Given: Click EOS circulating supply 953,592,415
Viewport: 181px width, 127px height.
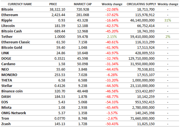Looking at the screenshot, I should 145,102.
